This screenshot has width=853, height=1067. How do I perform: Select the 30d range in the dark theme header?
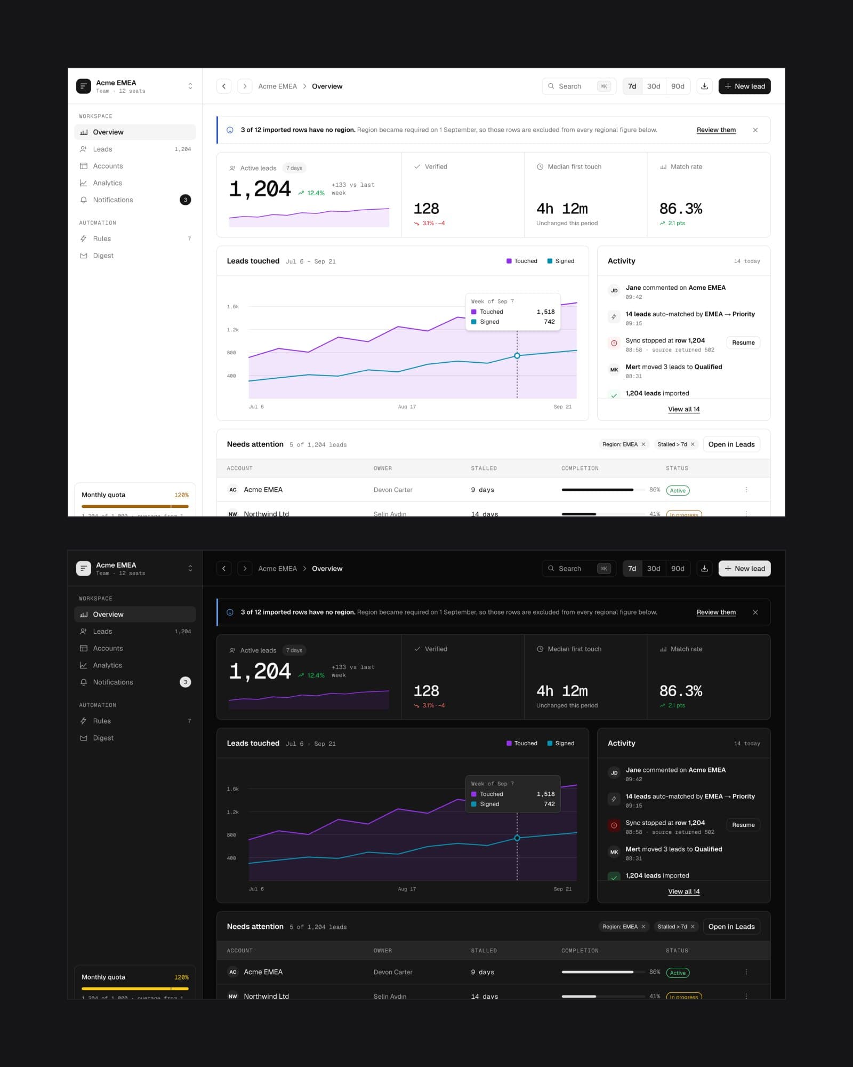654,568
